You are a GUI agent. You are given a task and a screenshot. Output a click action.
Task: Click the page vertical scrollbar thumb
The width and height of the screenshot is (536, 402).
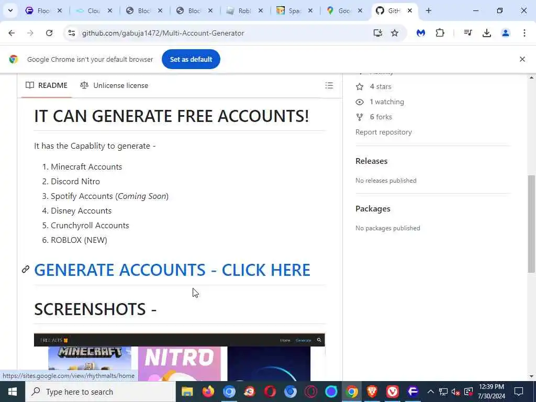531,224
